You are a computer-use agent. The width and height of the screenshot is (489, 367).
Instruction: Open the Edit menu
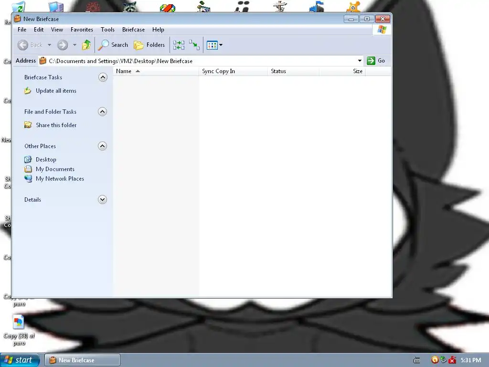point(39,30)
